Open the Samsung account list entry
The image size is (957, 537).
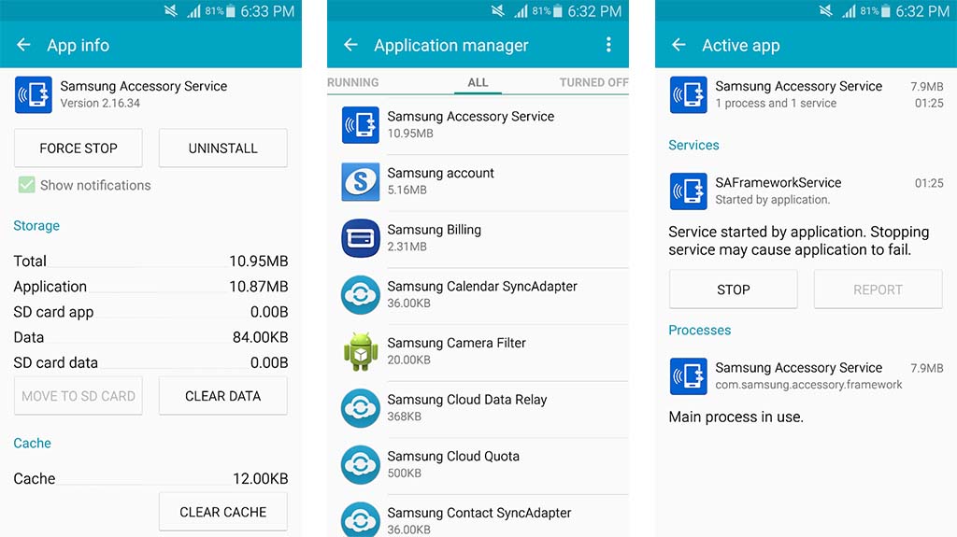click(478, 181)
